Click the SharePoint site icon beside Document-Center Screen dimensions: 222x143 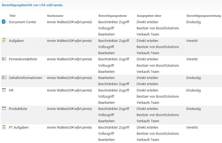tap(4, 22)
